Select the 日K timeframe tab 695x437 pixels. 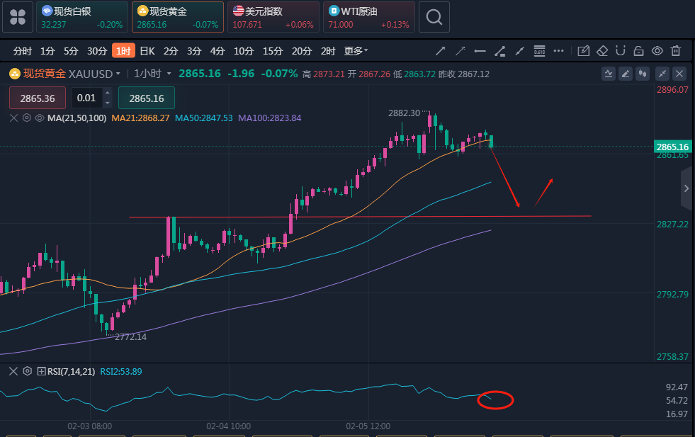147,51
